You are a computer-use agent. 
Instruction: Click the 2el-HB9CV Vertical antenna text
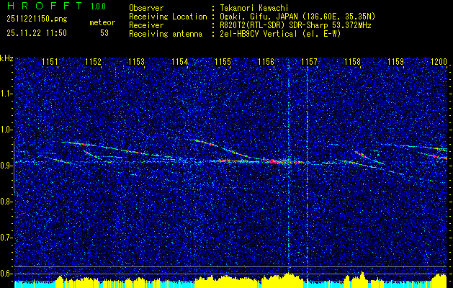pos(280,34)
